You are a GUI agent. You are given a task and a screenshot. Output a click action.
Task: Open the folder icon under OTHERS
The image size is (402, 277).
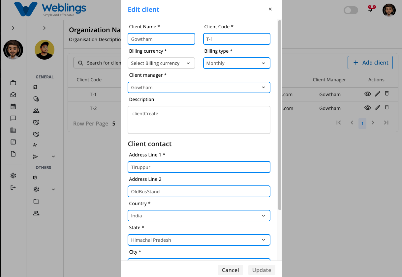coord(36,201)
